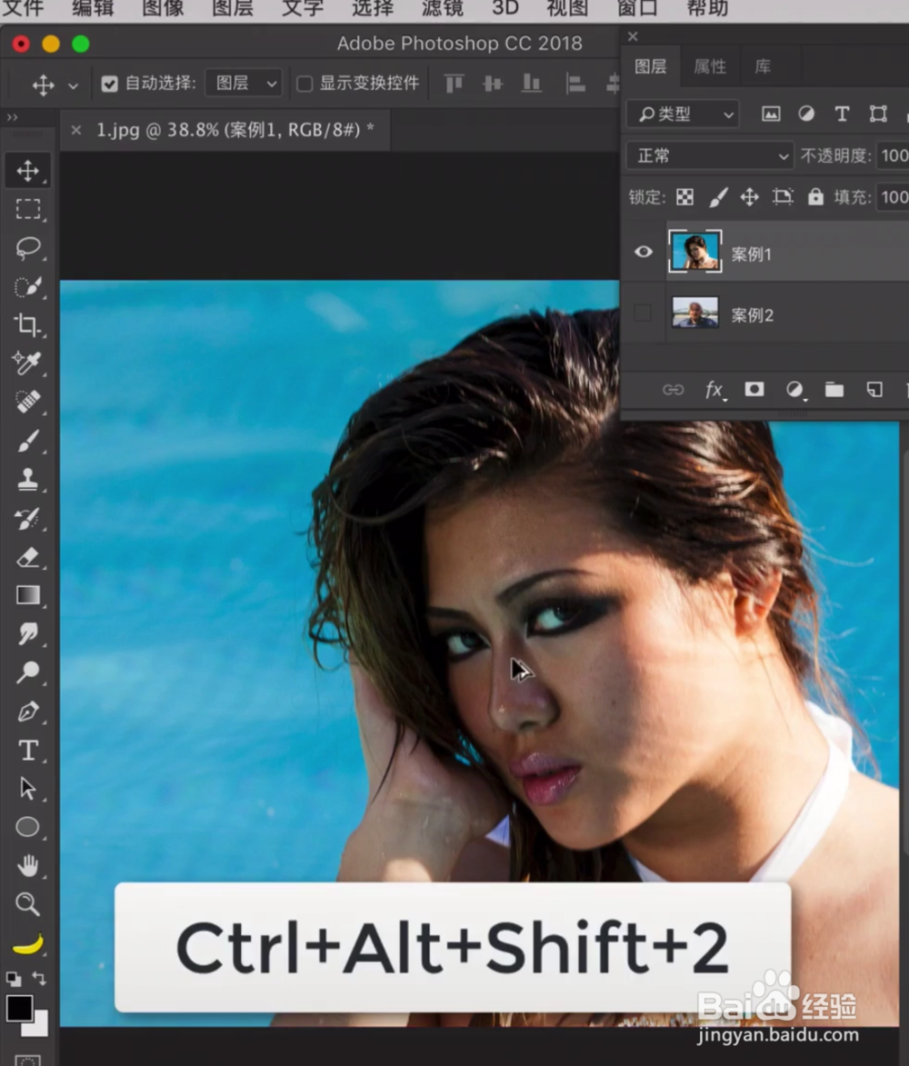Select the History Brush tool

click(x=28, y=518)
